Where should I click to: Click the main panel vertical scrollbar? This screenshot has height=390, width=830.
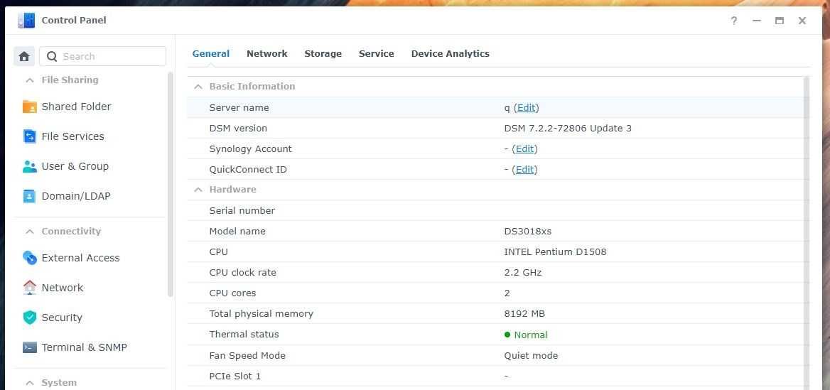coord(806,233)
